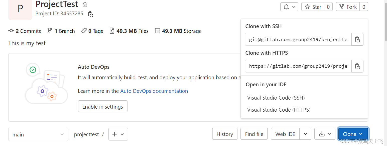Copy the HTTPS clone URL
Viewport: 387px width, 146px height.
(357, 66)
